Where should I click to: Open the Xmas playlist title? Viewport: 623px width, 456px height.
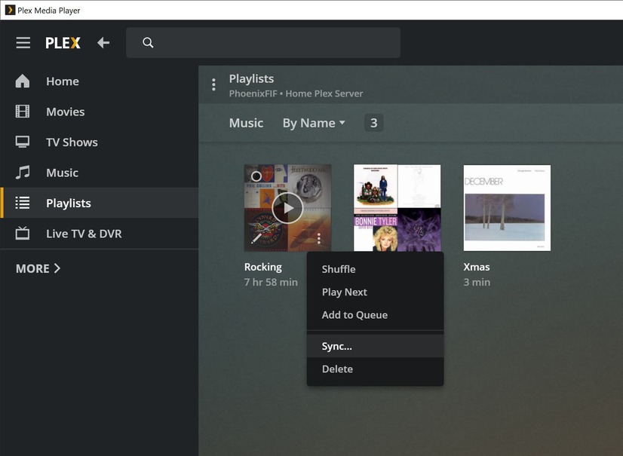pos(477,267)
